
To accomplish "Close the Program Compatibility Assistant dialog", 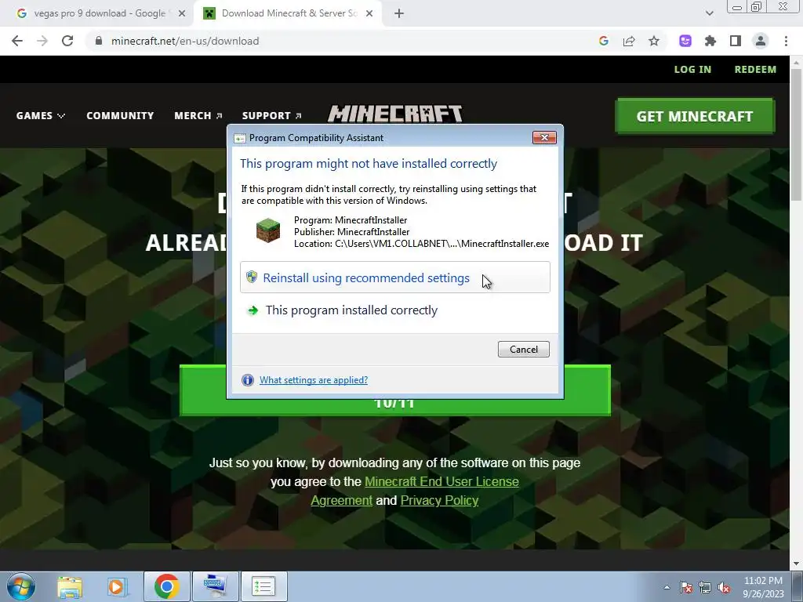I will pos(544,137).
